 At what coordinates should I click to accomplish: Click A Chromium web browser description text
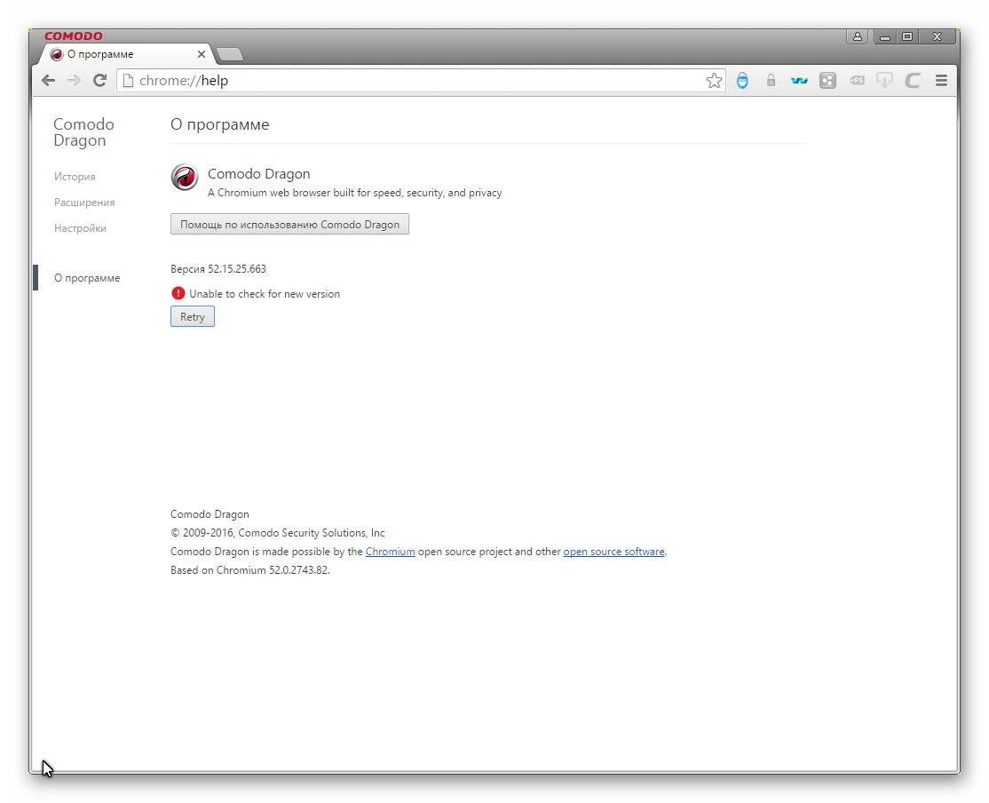(x=354, y=193)
